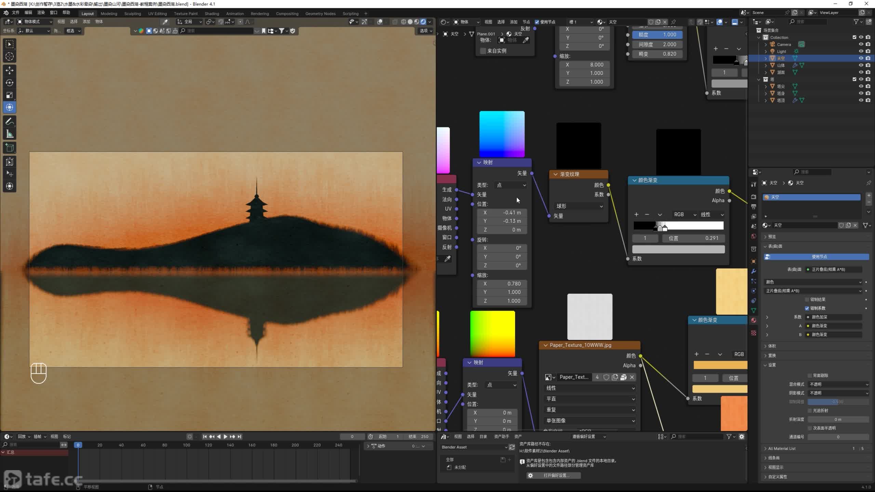
Task: Open the Material properties tab
Action: pyautogui.click(x=754, y=320)
